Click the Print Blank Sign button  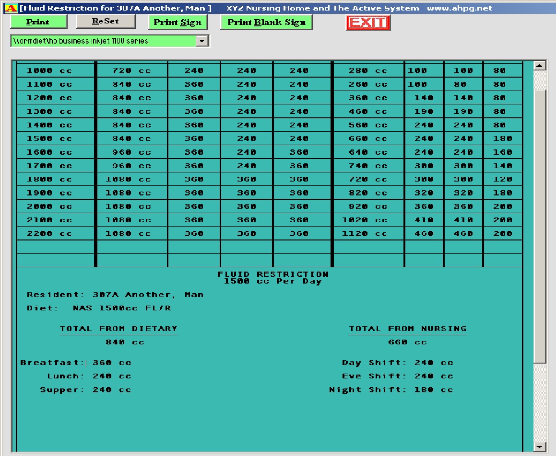[x=266, y=23]
